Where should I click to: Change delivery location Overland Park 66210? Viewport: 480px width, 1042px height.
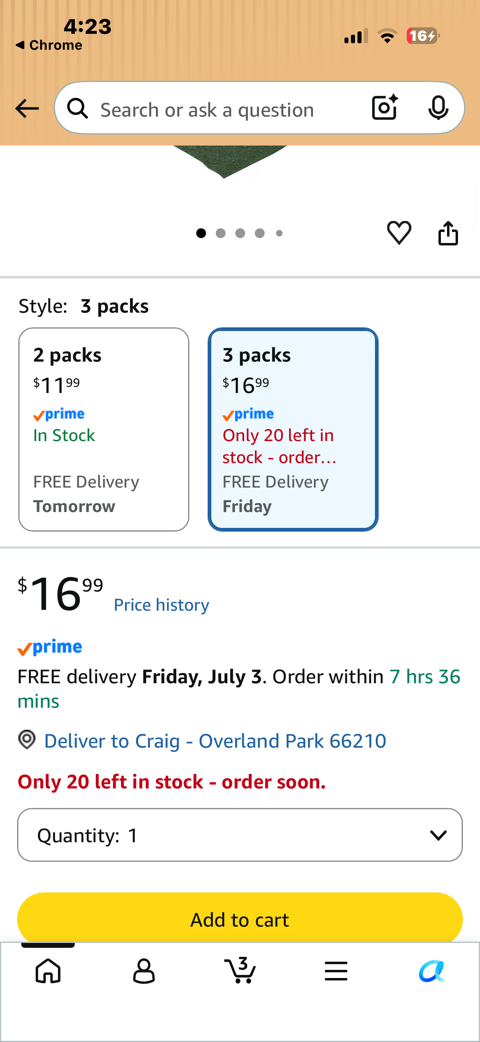point(215,740)
